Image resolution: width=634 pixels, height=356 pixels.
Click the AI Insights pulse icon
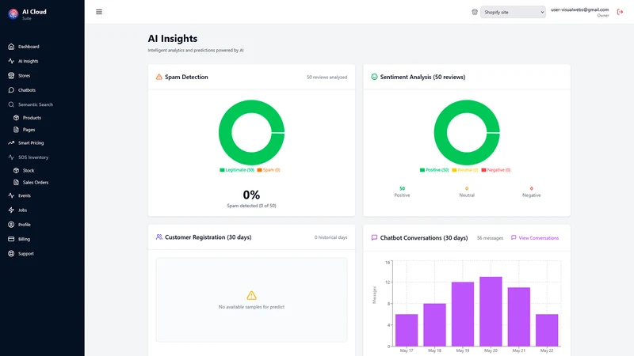point(11,61)
